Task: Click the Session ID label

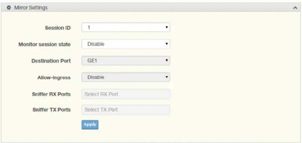Action: tap(58, 28)
